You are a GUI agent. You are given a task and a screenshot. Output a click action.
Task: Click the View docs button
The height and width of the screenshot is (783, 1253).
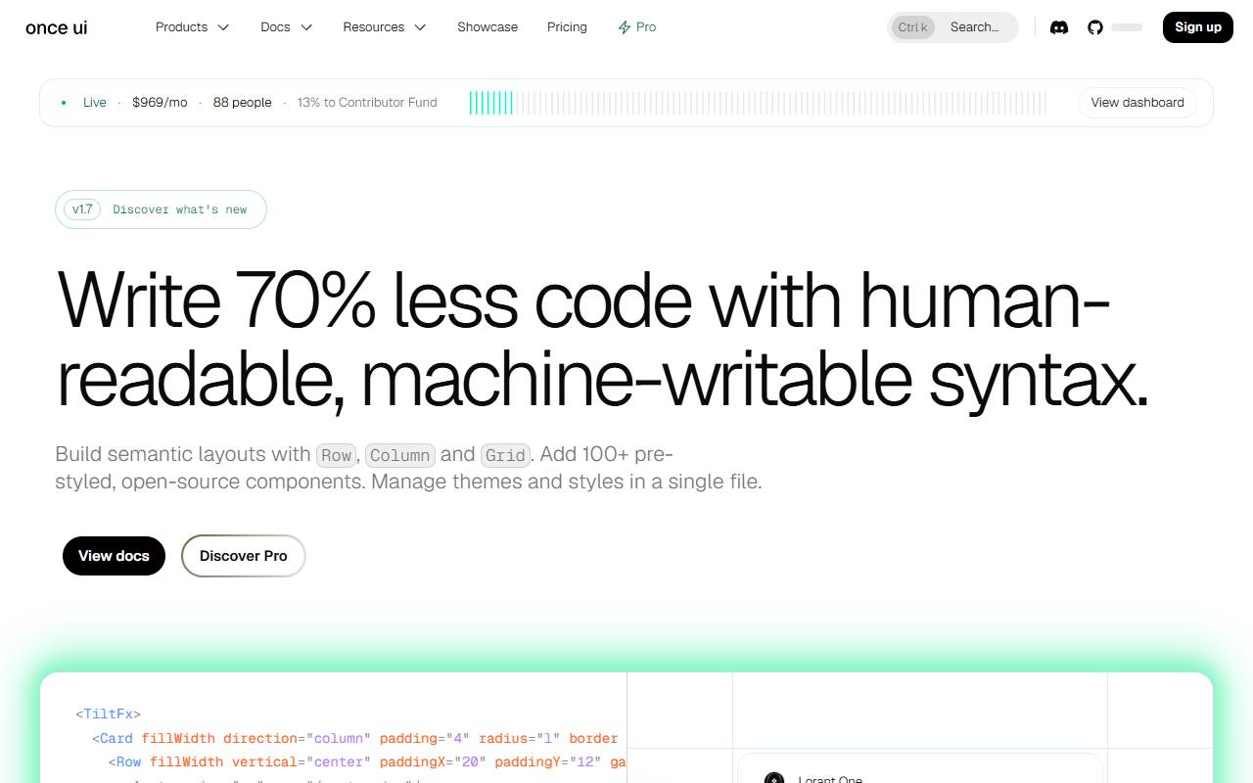click(114, 556)
